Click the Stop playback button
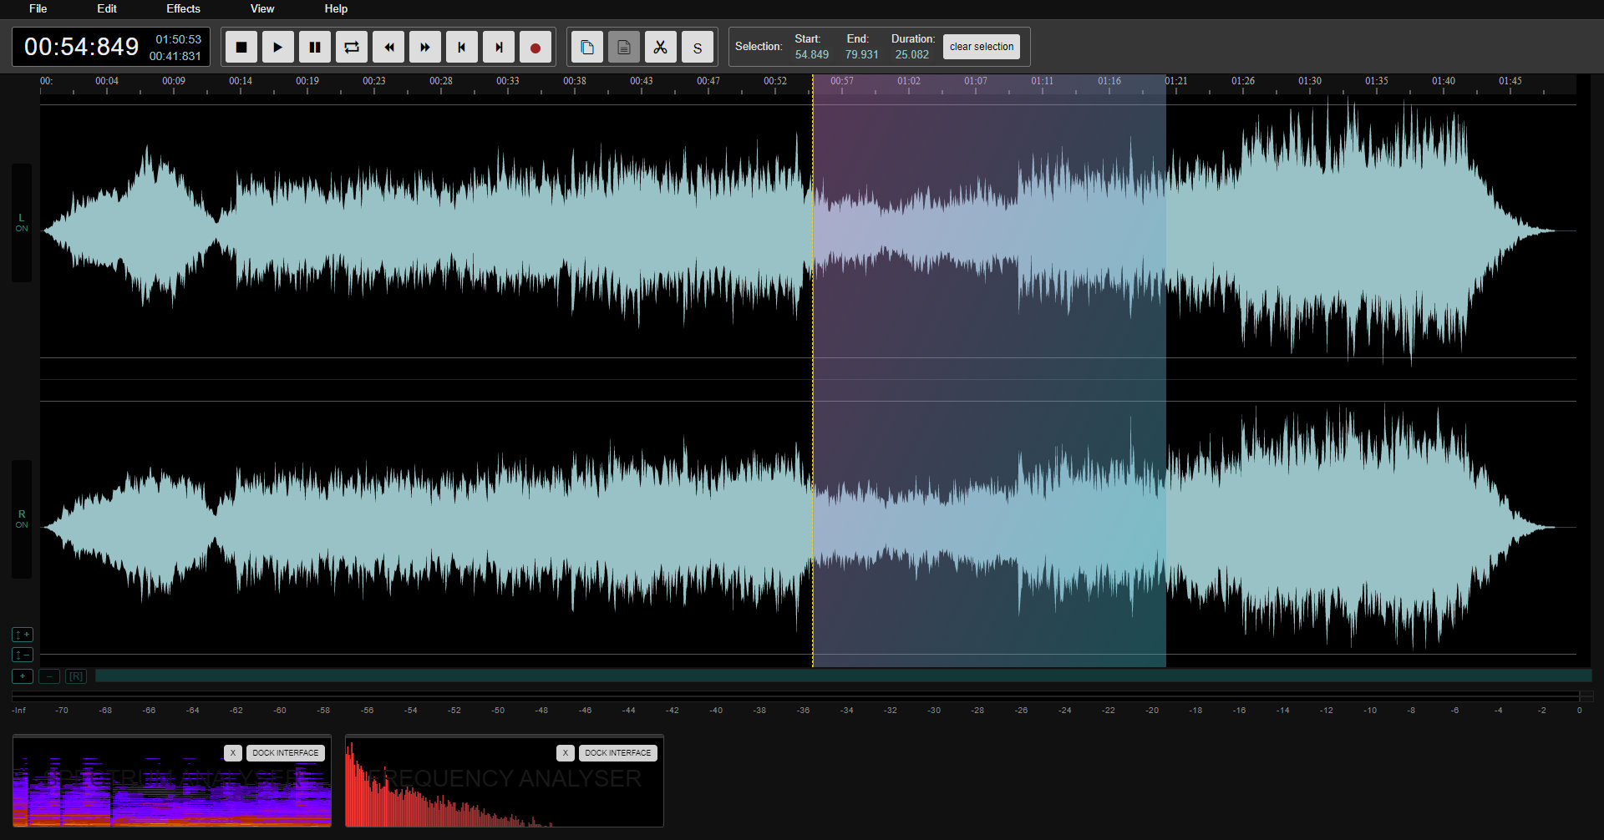Image resolution: width=1604 pixels, height=840 pixels. click(241, 47)
